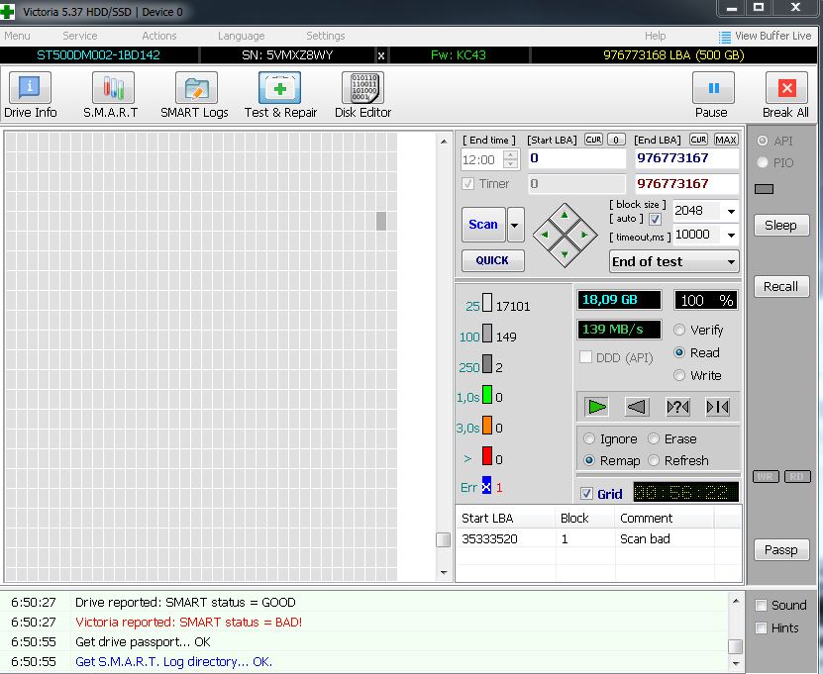Click CUR button next to End LBA
This screenshot has width=823, height=674.
[698, 140]
